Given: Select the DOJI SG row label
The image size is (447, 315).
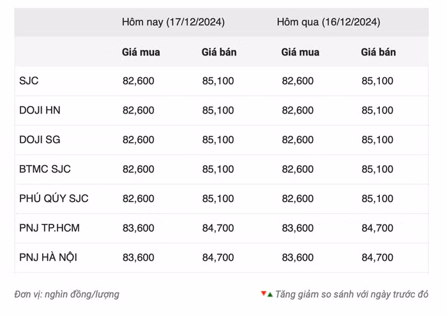Looking at the screenshot, I should coord(40,140).
